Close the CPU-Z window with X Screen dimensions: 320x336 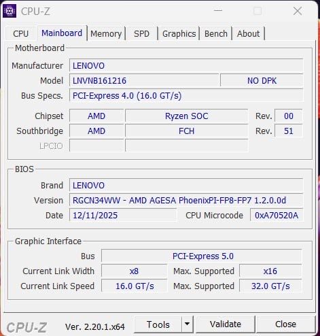tap(298, 11)
